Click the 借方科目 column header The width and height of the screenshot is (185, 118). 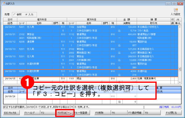42,20
